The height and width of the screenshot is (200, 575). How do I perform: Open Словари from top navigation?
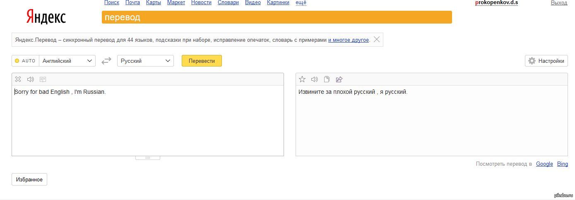[228, 2]
